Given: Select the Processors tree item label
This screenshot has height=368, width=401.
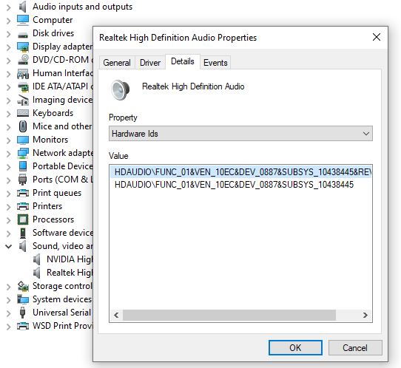Looking at the screenshot, I should (x=53, y=219).
